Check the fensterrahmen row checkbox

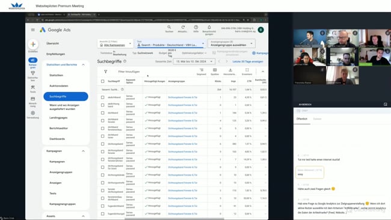(102, 159)
